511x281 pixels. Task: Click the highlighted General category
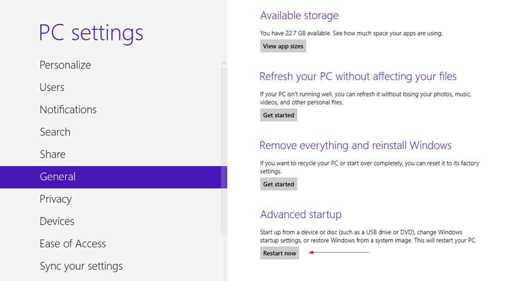click(58, 177)
